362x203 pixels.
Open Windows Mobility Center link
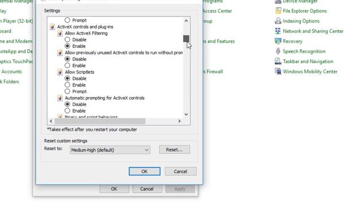pyautogui.click(x=310, y=72)
